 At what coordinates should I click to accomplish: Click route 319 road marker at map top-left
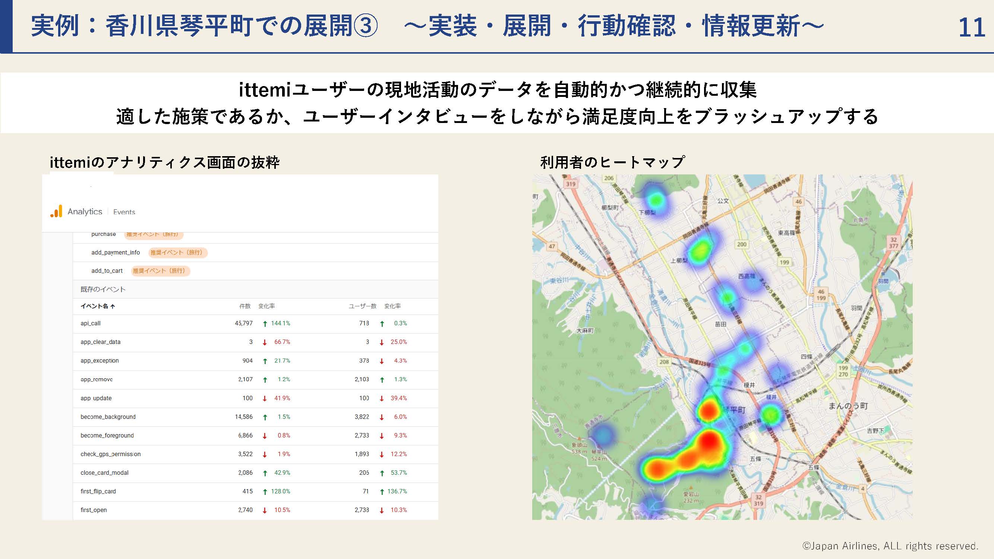coord(571,184)
